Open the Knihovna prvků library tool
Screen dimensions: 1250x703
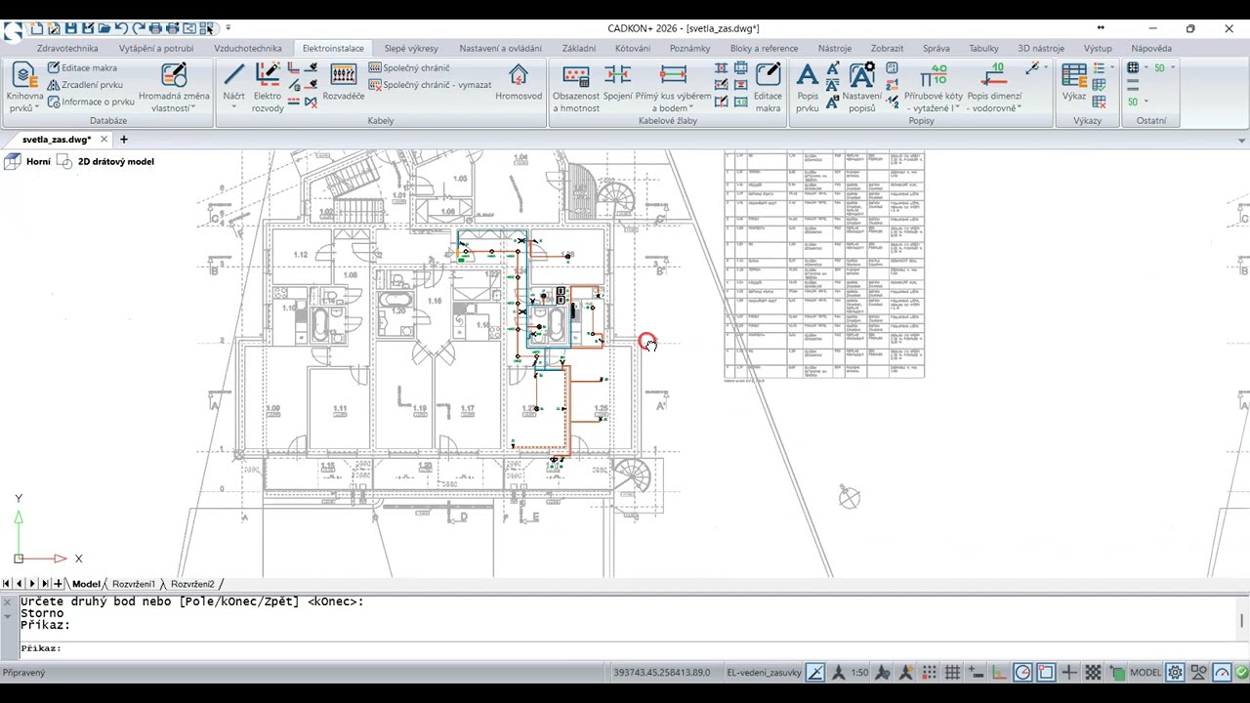(24, 88)
